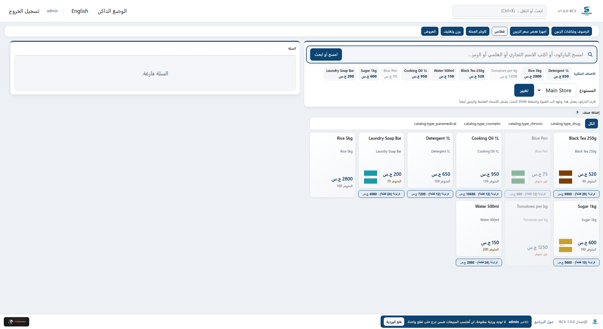Open the العروض offers menu
Screen dimensions: 603x329
(x=430, y=31)
